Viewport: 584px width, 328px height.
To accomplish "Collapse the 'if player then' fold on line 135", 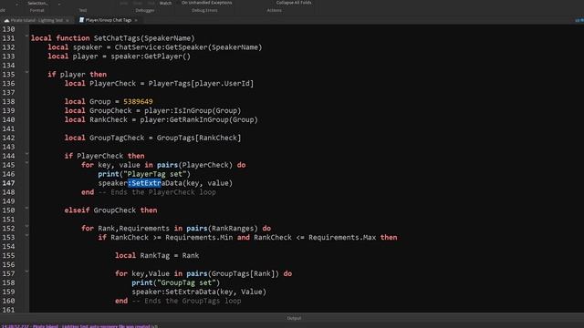I will point(26,72).
